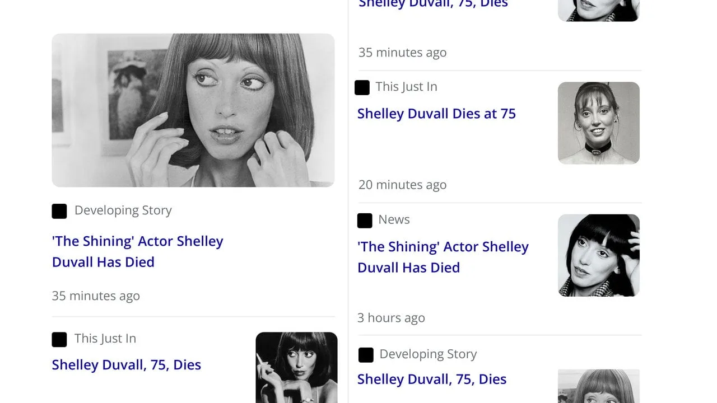
Task: Open 'Shelley Duvall, 75, Dies' under 'This Just In'
Action: coord(127,365)
